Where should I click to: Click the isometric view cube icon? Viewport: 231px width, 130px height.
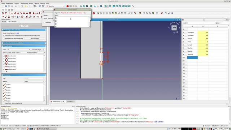click(110, 6)
